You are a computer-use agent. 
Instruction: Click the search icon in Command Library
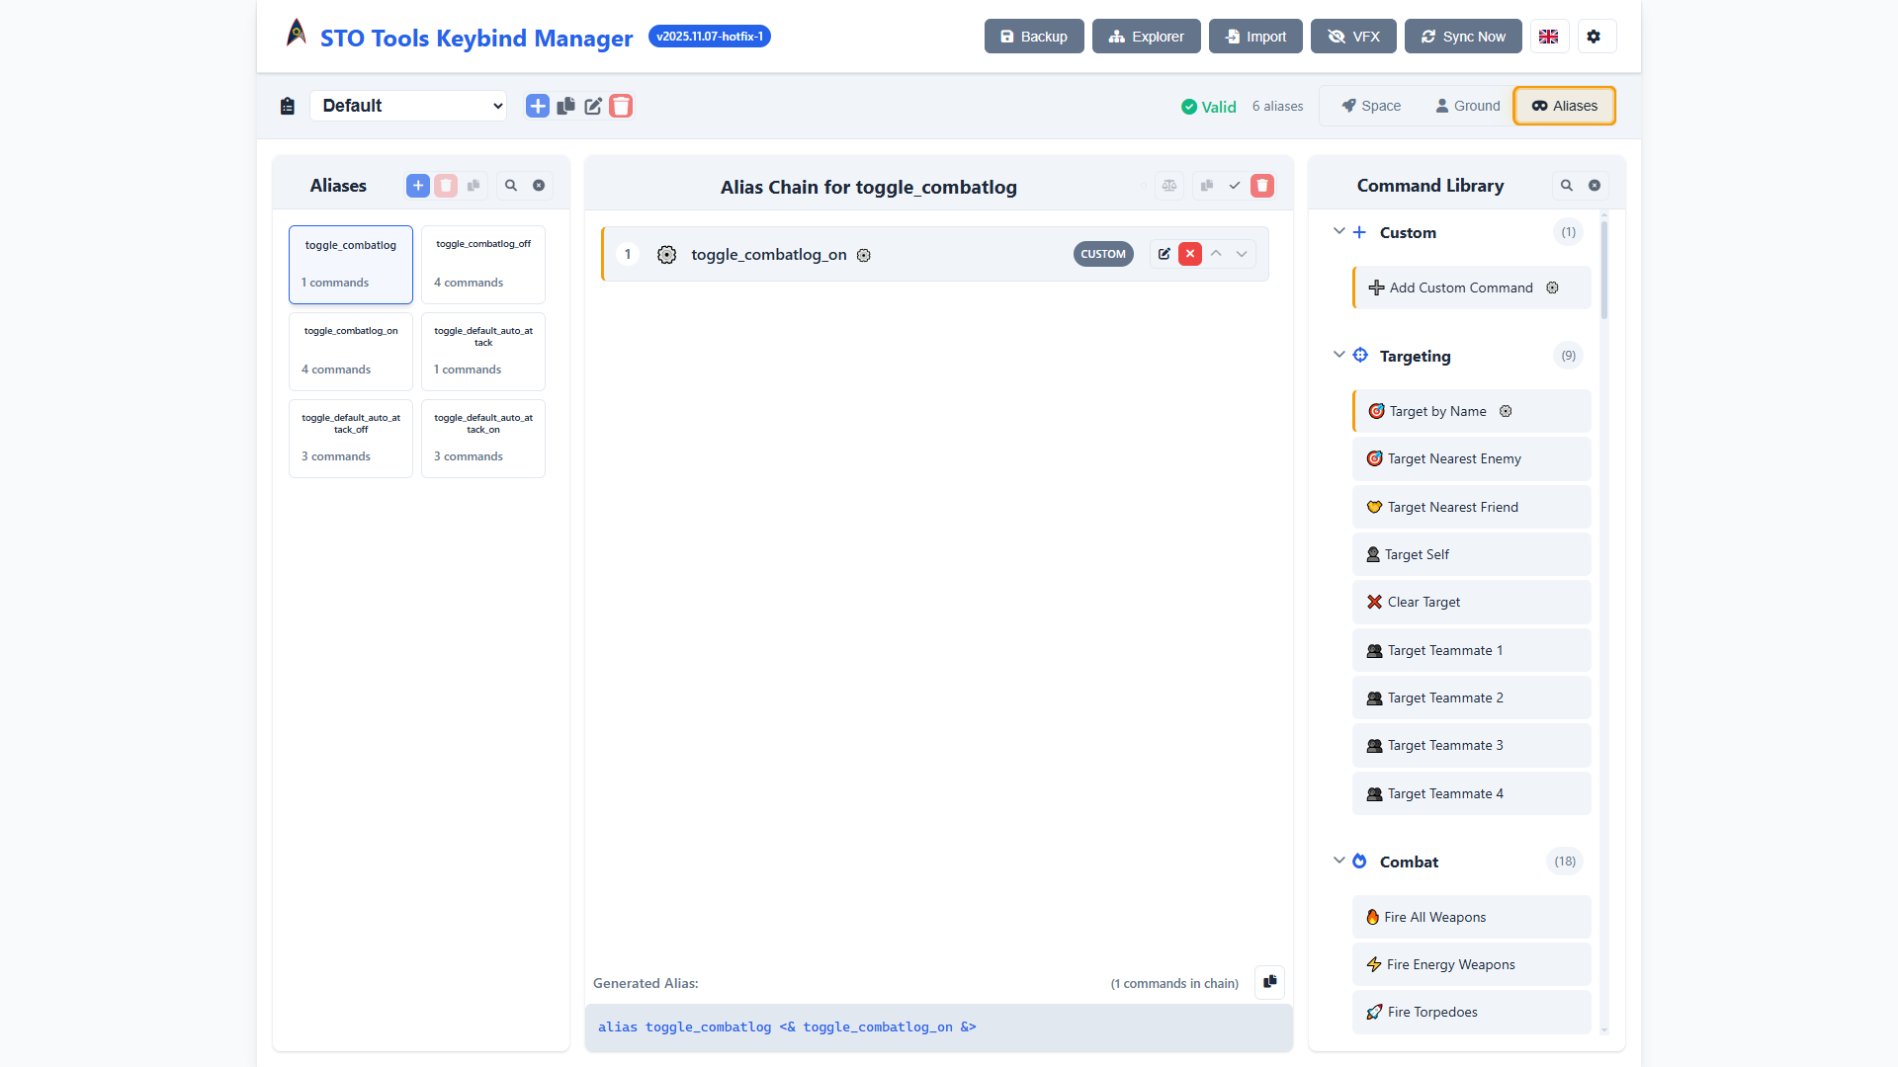[1567, 185]
